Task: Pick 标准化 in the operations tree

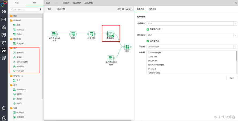Action: (x=19, y=34)
